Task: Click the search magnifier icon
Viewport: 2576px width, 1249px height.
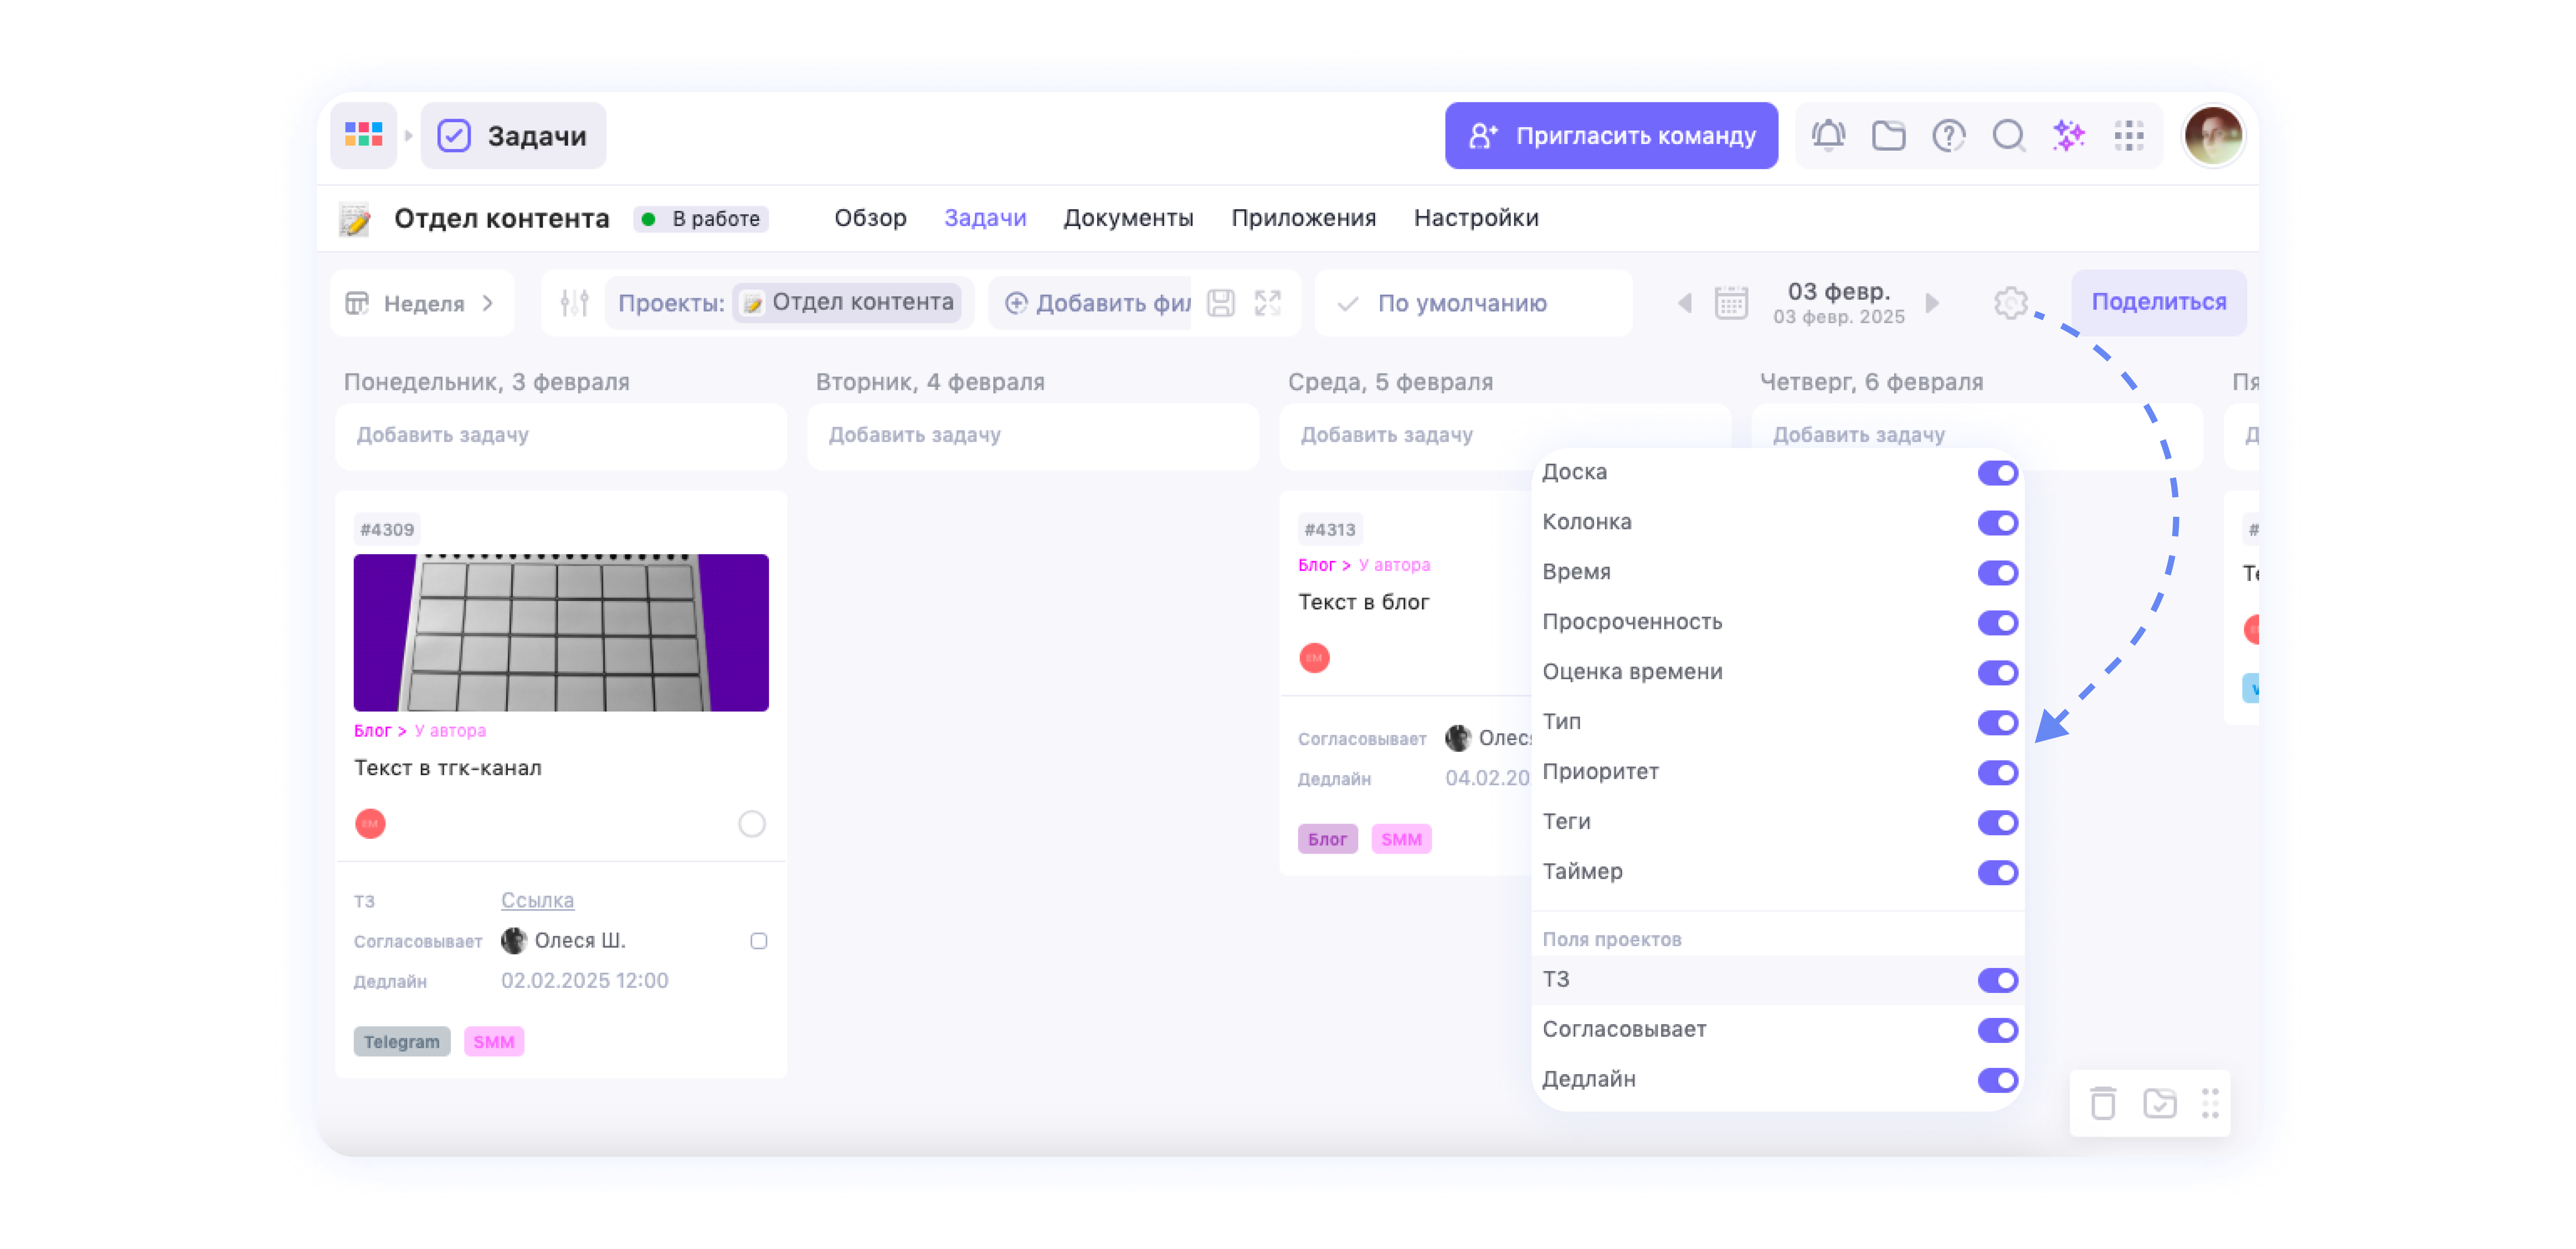Action: pos(2008,135)
